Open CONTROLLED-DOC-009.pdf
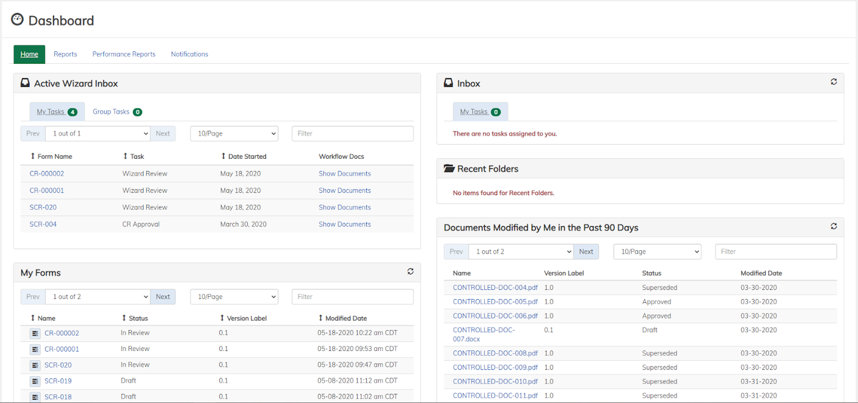 pyautogui.click(x=495, y=367)
